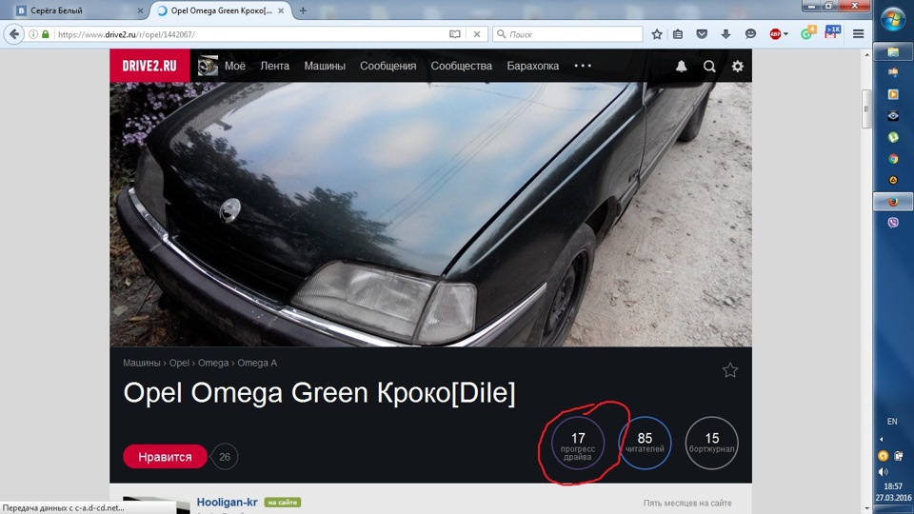Click the URL address field

point(250,34)
